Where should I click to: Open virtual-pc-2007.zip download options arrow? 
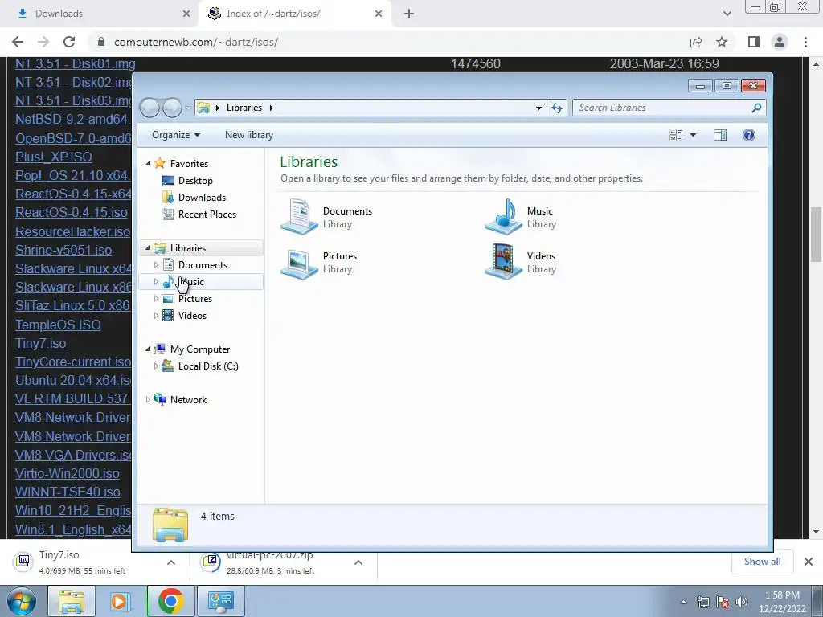(x=358, y=562)
